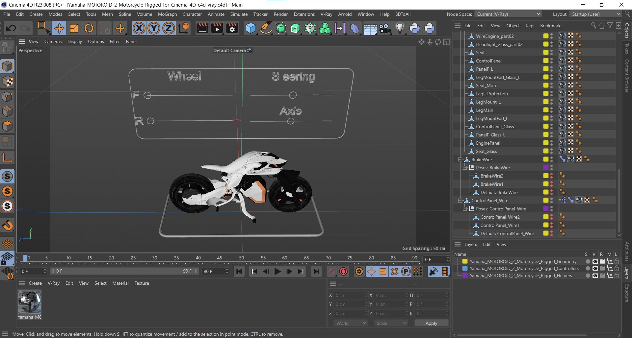Add a Light object icon
The width and height of the screenshot is (632, 338).
[400, 28]
